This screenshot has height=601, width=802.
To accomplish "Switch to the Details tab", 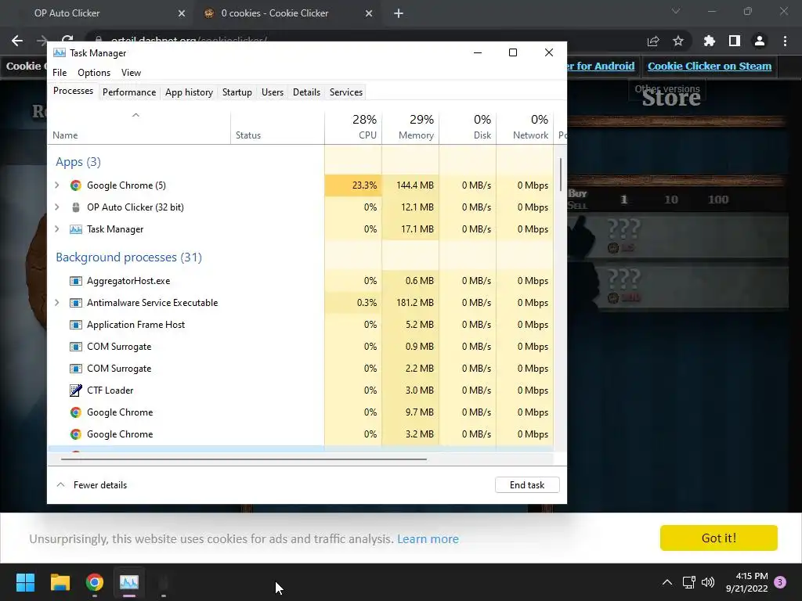I will pyautogui.click(x=306, y=92).
